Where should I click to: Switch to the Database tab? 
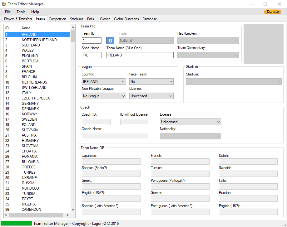coord(150,19)
